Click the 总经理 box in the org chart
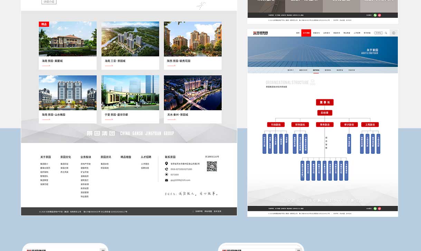The height and width of the screenshot is (251, 421). [x=325, y=113]
